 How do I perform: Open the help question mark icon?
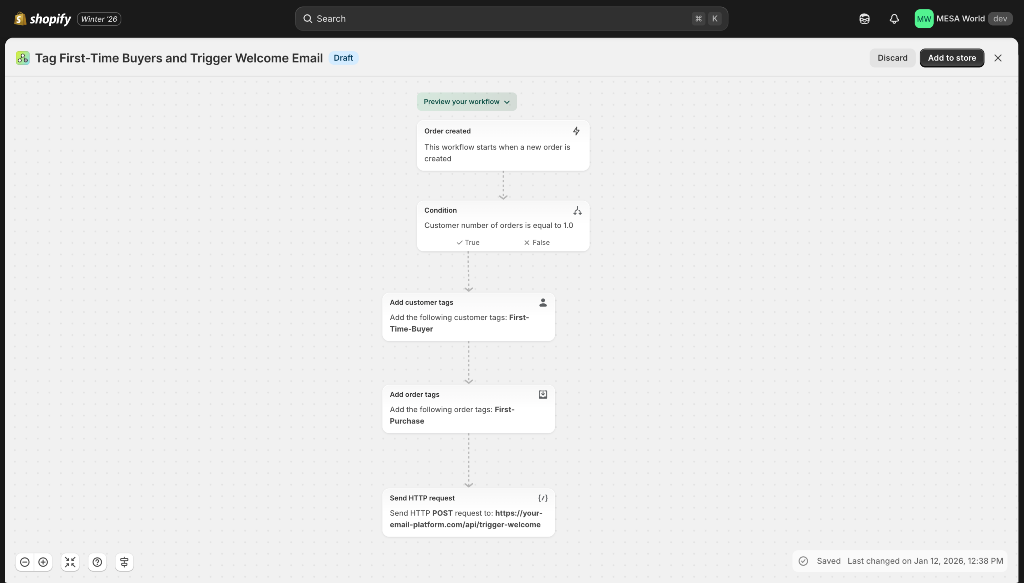click(x=97, y=562)
